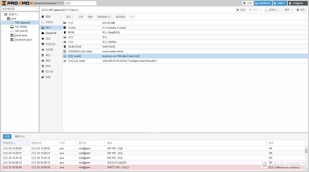The height and width of the screenshot is (172, 309).
Task: Open 概要 summary menu item
Action: (x=51, y=17)
